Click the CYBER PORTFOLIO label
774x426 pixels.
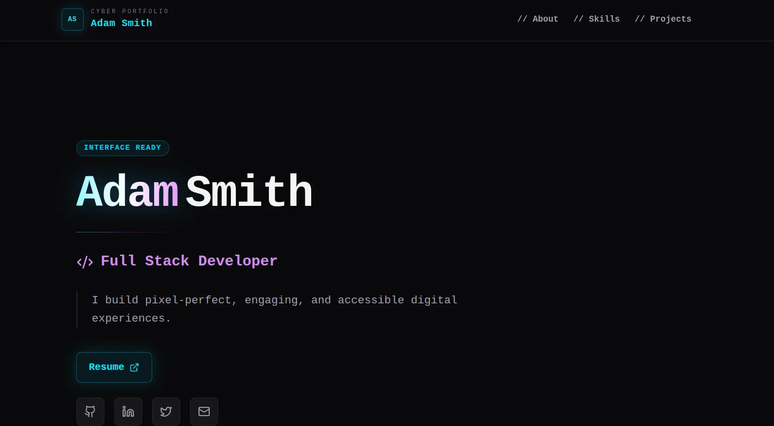coord(129,11)
